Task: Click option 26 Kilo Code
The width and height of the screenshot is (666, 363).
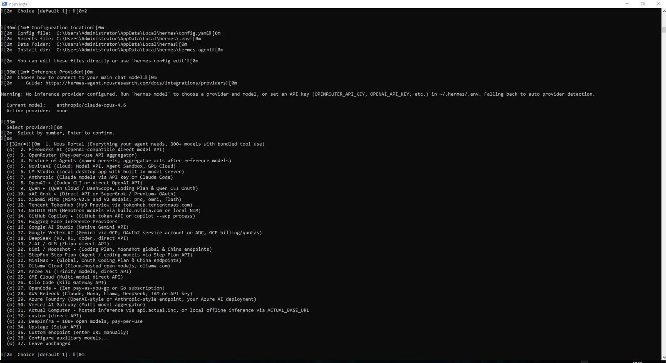Action: tap(57, 283)
